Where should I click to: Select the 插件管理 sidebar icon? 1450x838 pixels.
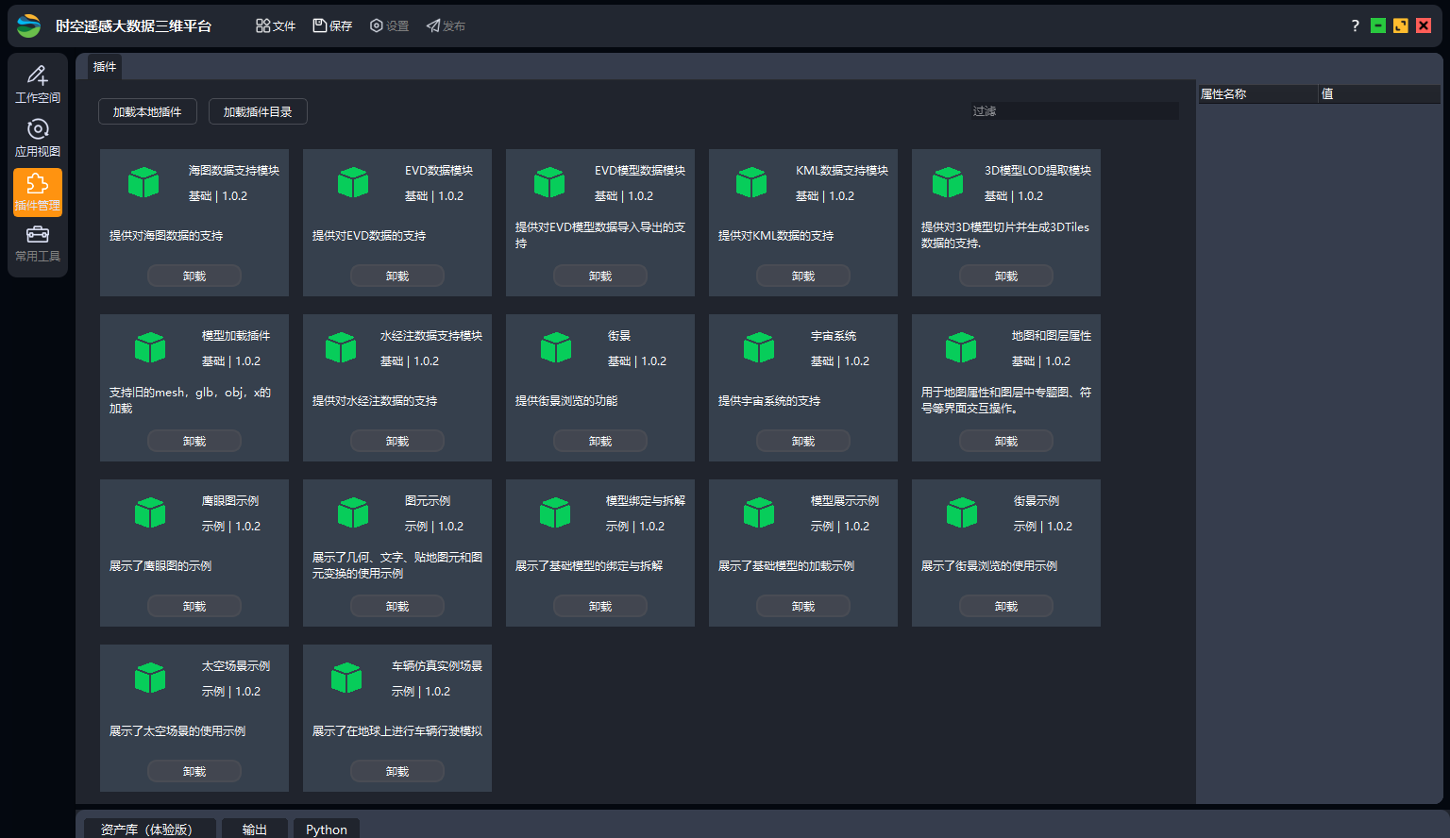point(37,192)
